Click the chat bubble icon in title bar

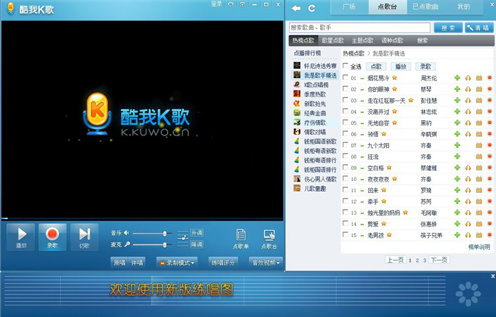point(231,5)
